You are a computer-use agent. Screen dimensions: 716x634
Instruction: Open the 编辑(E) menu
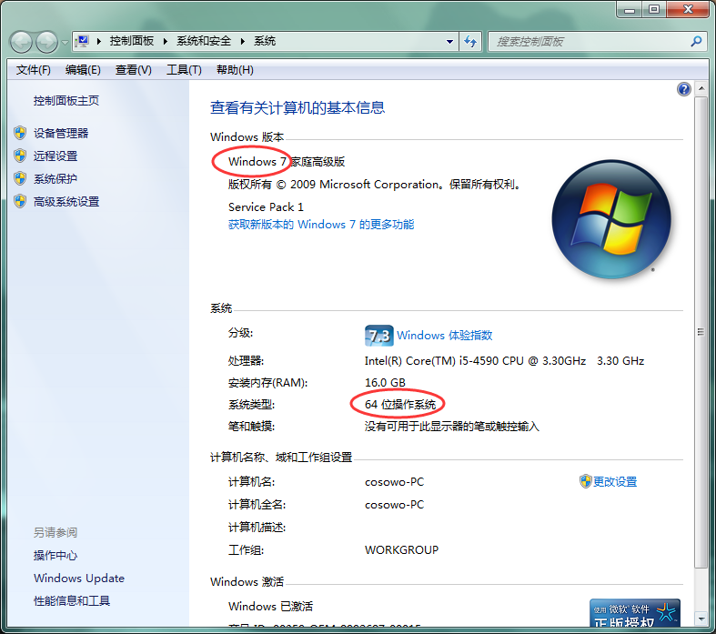point(83,70)
